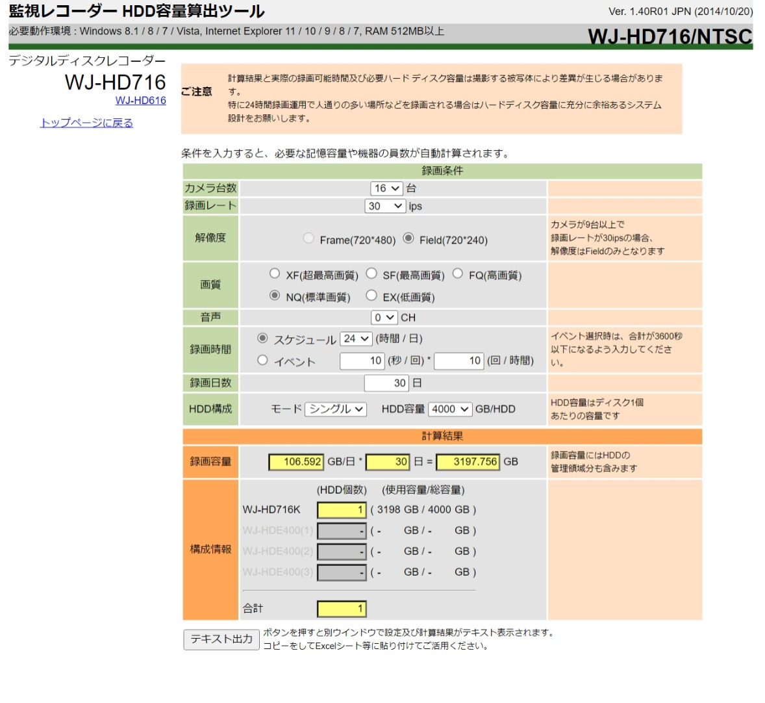Choose XF(超最高画質) quality radio
765x703 pixels.
tap(275, 274)
